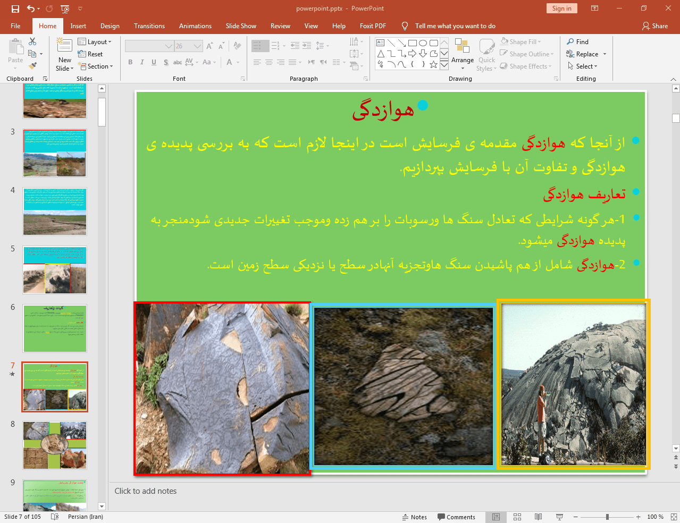Toggle Normal view button in status bar

click(496, 517)
